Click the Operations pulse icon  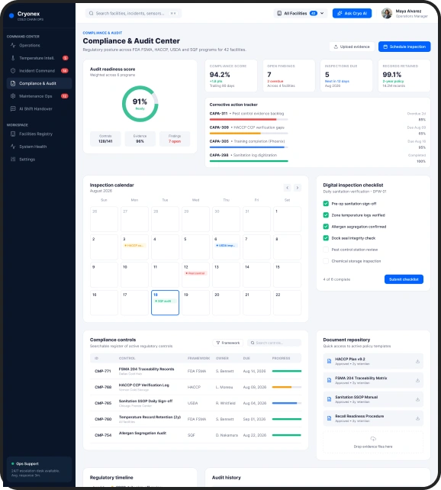(13, 45)
